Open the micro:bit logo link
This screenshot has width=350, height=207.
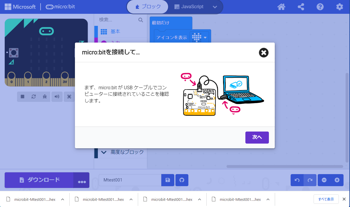click(x=60, y=7)
